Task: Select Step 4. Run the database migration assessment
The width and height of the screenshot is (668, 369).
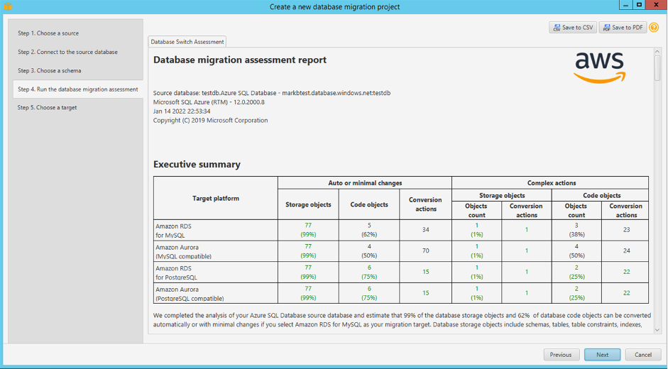Action: click(x=78, y=89)
